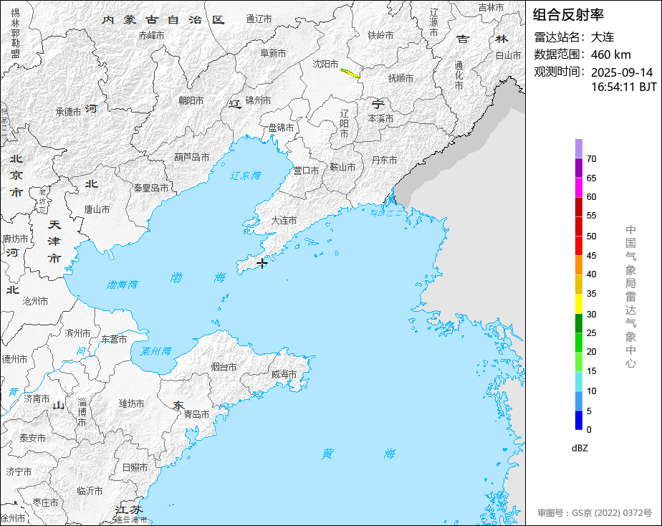Click the 辽东湾 bay label
This screenshot has height=526, width=662.
tap(245, 176)
